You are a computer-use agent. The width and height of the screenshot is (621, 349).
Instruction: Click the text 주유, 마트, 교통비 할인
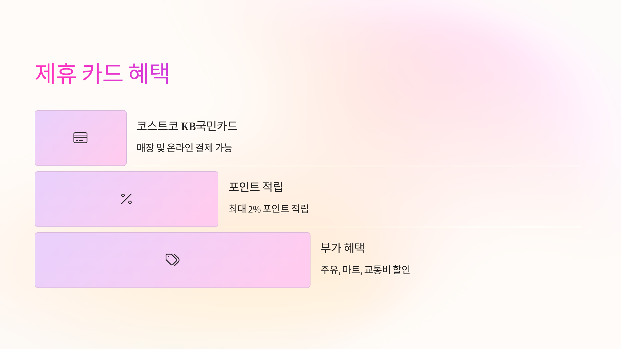point(365,270)
